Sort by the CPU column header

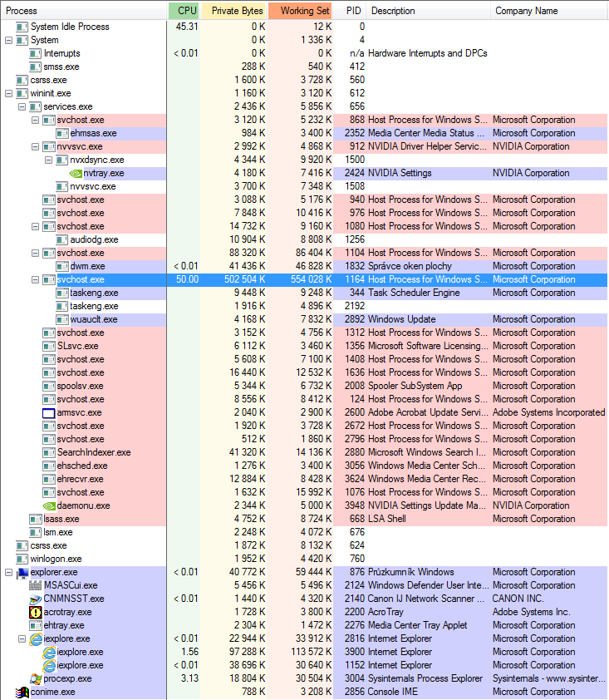pyautogui.click(x=184, y=11)
